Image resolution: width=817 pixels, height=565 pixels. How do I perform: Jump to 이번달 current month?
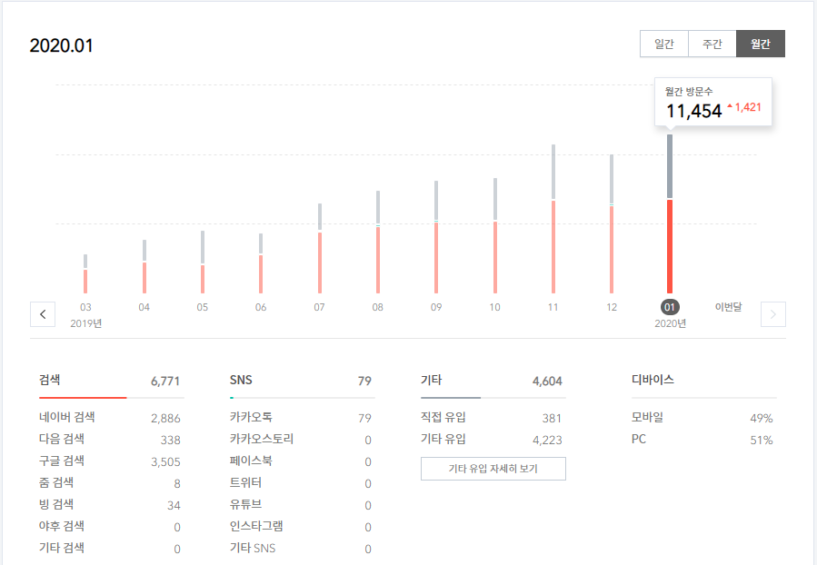tap(728, 307)
